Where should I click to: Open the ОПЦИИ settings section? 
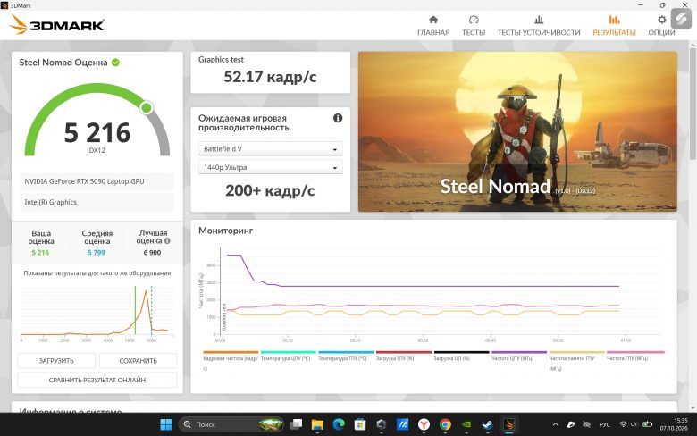coord(661,26)
